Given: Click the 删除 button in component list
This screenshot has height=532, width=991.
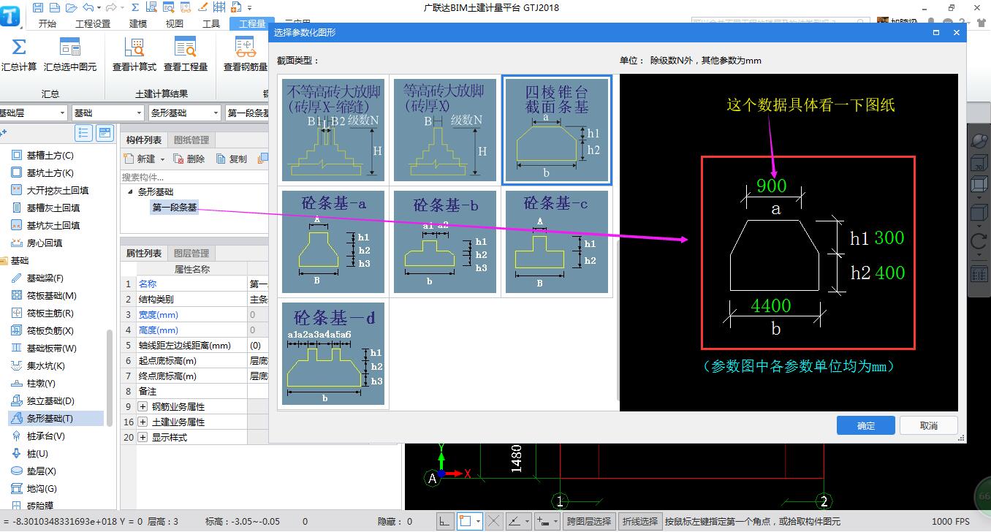Looking at the screenshot, I should tap(189, 159).
